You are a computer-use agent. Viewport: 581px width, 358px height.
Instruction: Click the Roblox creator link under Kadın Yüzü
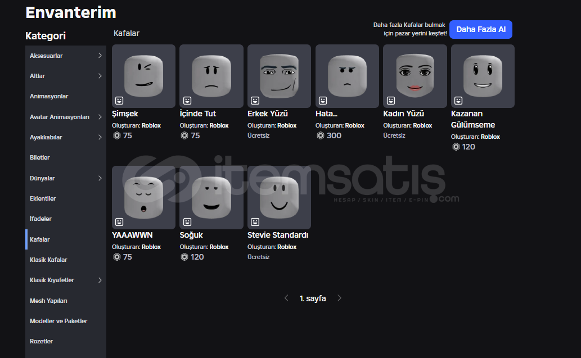click(x=422, y=125)
